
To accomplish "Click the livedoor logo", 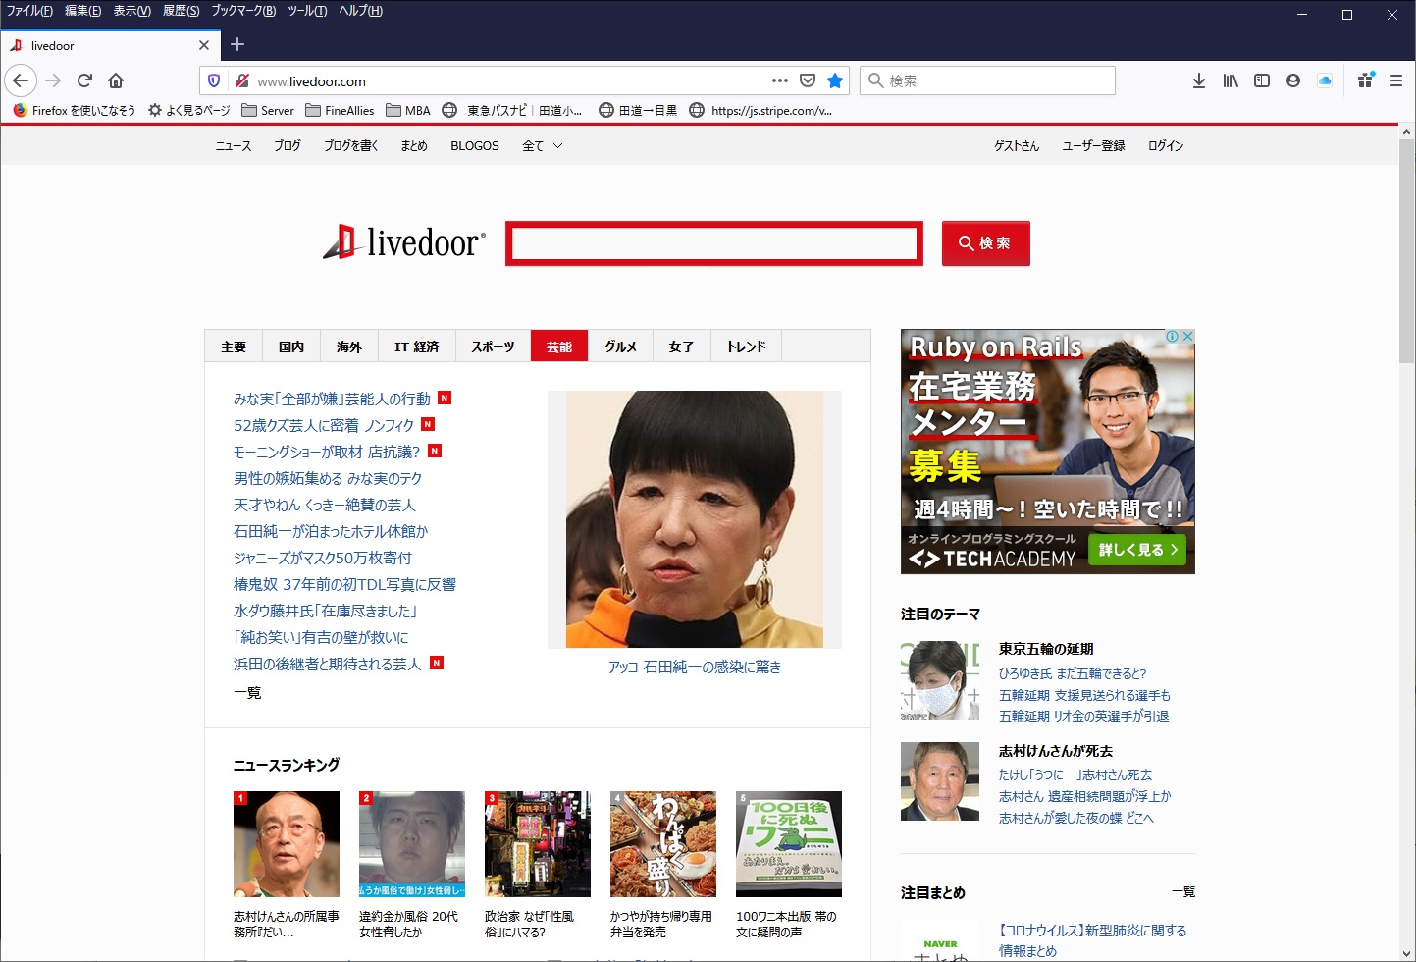I will click(404, 242).
